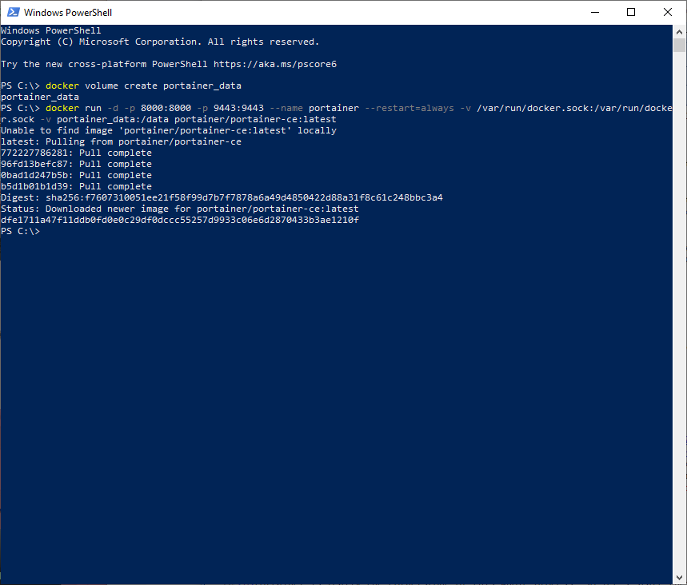Click the https://aka.ms/pscore6 URL text
This screenshot has height=585, width=687.
coord(275,64)
